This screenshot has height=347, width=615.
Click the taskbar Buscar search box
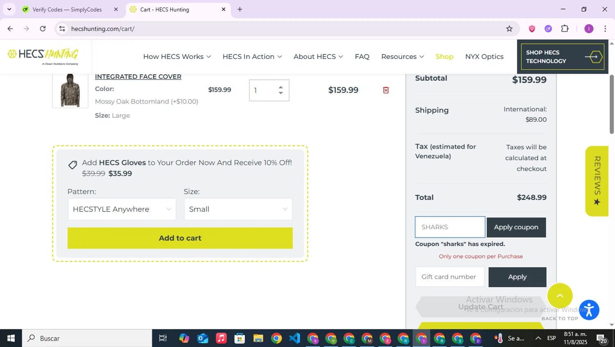point(87,338)
